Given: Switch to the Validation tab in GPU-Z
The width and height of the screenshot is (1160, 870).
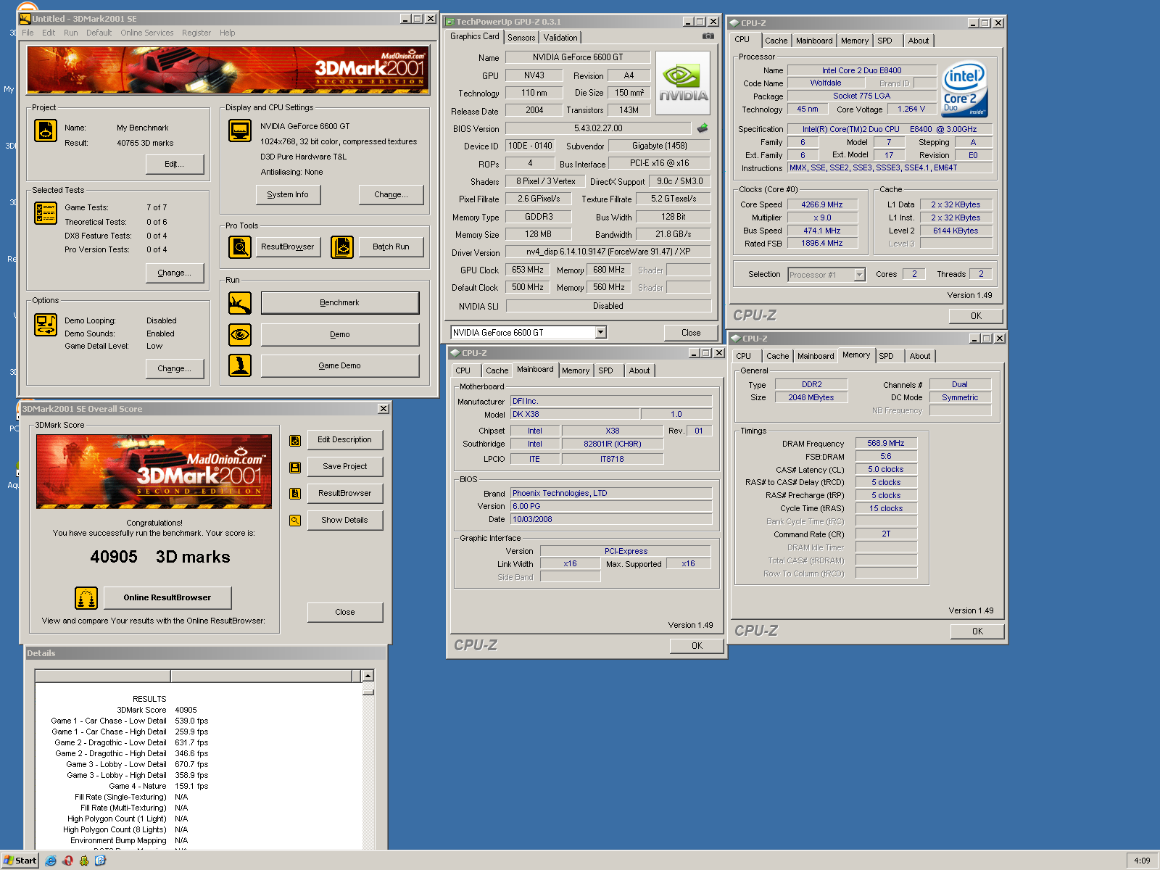Looking at the screenshot, I should 560,38.
